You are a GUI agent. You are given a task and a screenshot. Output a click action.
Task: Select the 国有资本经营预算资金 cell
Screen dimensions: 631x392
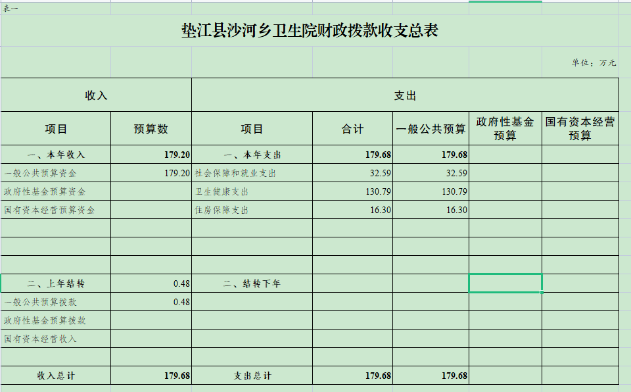pos(56,210)
